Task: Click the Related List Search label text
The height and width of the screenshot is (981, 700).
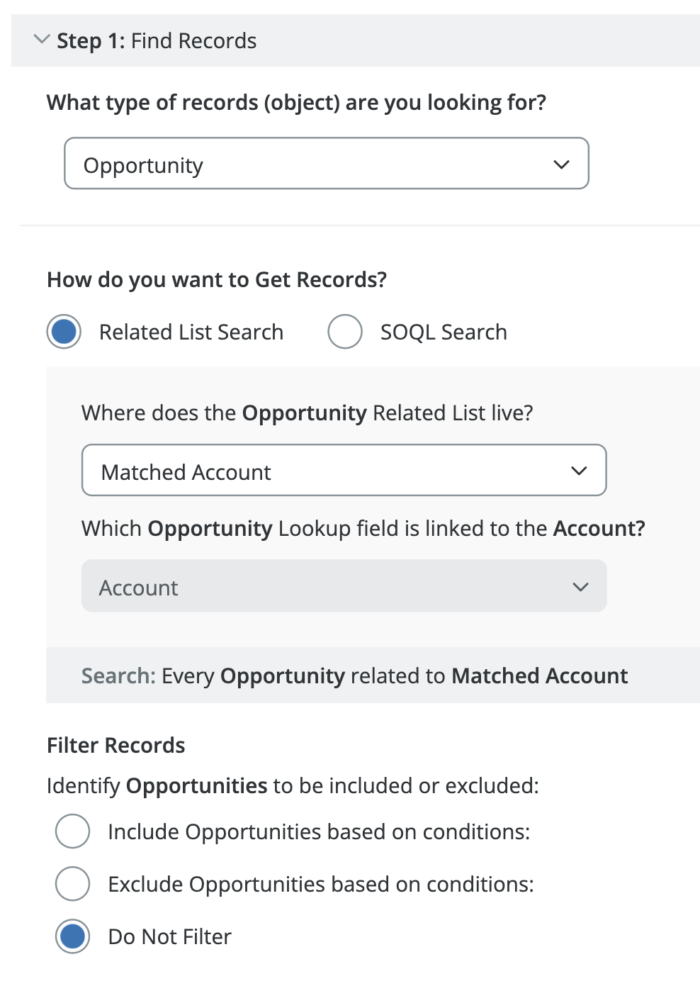Action: pos(191,332)
